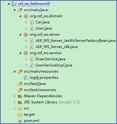Click the log4j.properties file icon
This screenshot has height=124, width=117.
(x=26, y=78)
